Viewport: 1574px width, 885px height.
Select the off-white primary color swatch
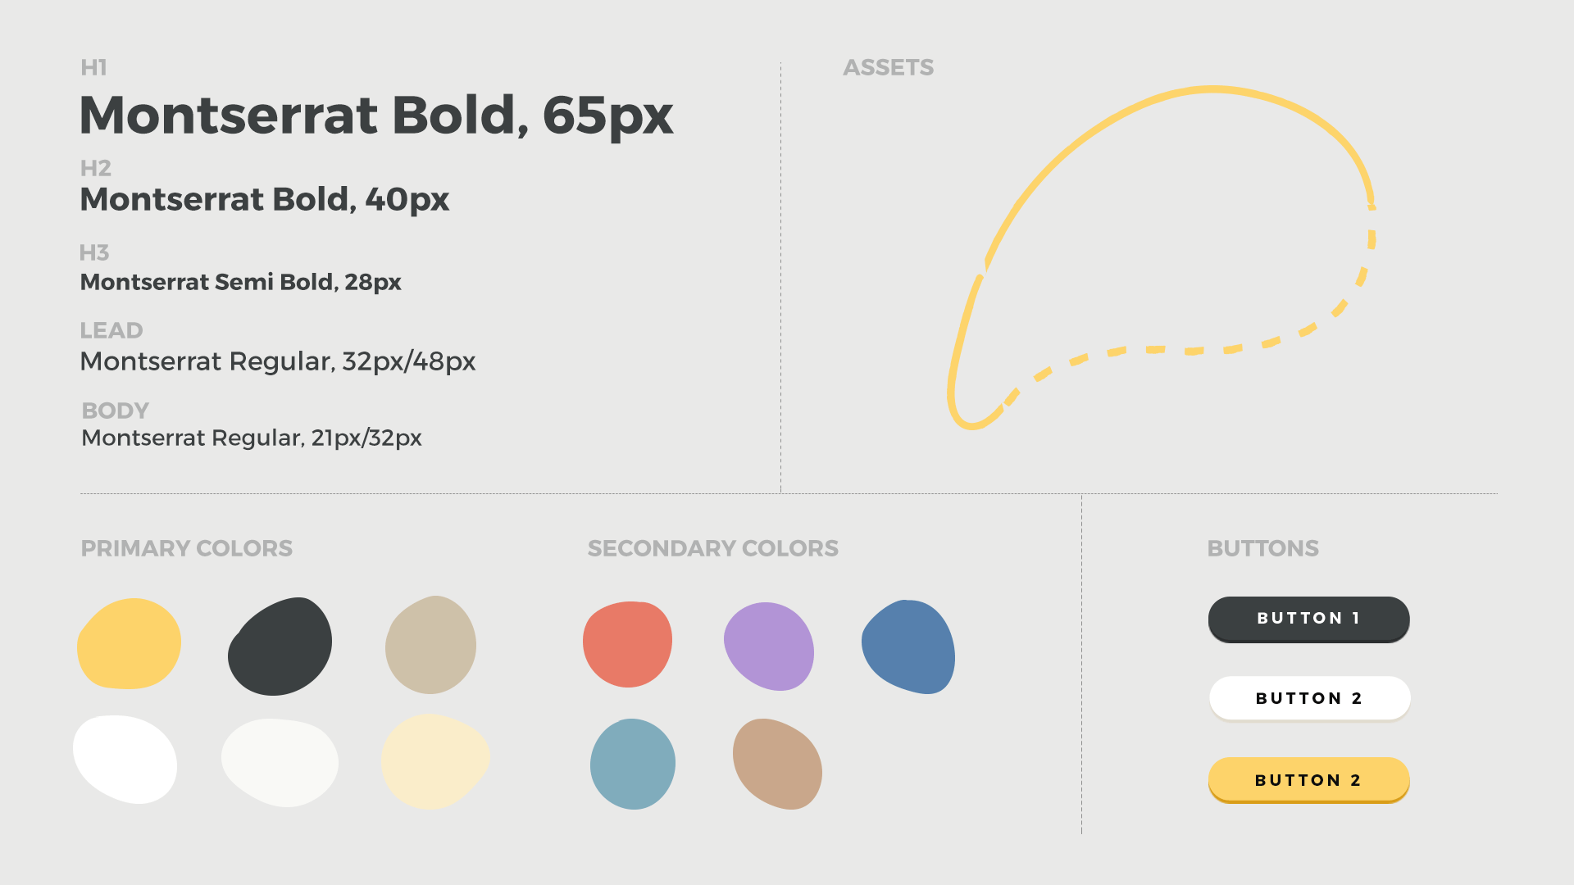280,763
